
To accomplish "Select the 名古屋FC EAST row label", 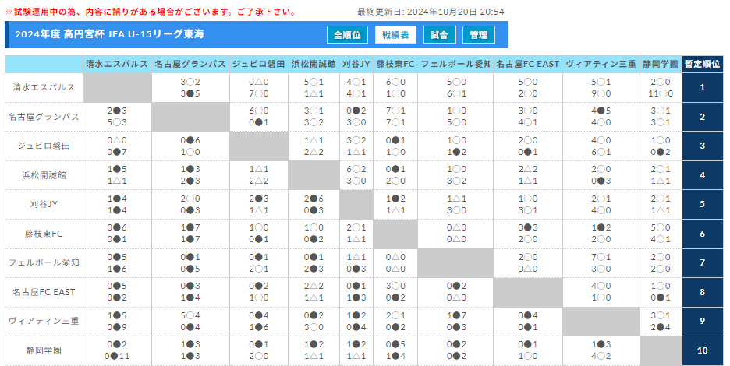I will pos(44,292).
